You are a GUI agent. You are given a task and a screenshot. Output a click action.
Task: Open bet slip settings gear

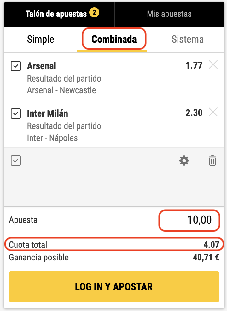pyautogui.click(x=184, y=161)
